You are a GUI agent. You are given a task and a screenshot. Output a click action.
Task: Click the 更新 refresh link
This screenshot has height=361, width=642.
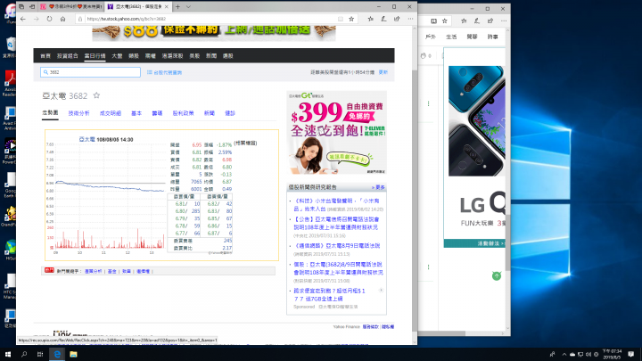tap(383, 72)
